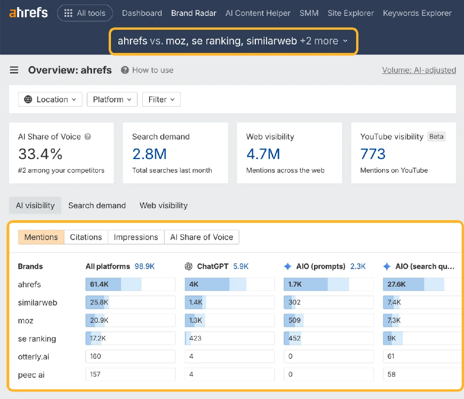Open SMM in the top navigation
The width and height of the screenshot is (464, 399).
tap(309, 13)
